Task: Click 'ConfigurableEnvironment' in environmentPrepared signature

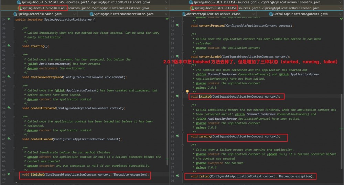Action: 84,77
